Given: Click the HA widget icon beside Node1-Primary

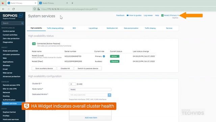Looking at the screenshot, I should [162, 15].
